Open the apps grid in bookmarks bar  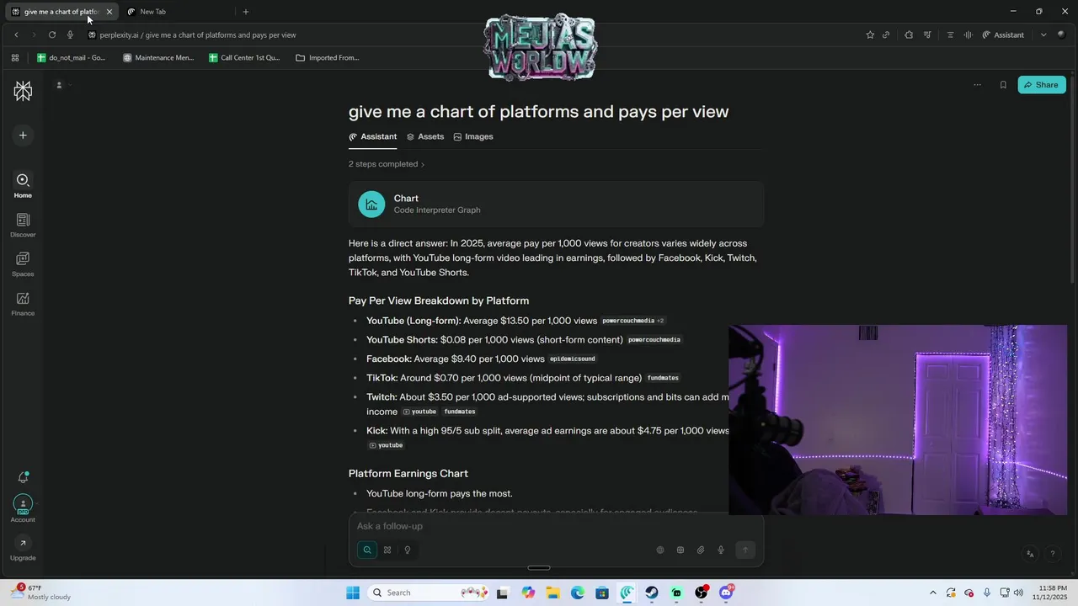click(15, 58)
